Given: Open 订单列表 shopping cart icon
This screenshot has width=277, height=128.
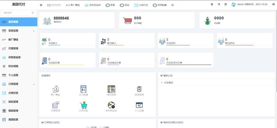Looking at the screenshot, I should click(x=83, y=105).
